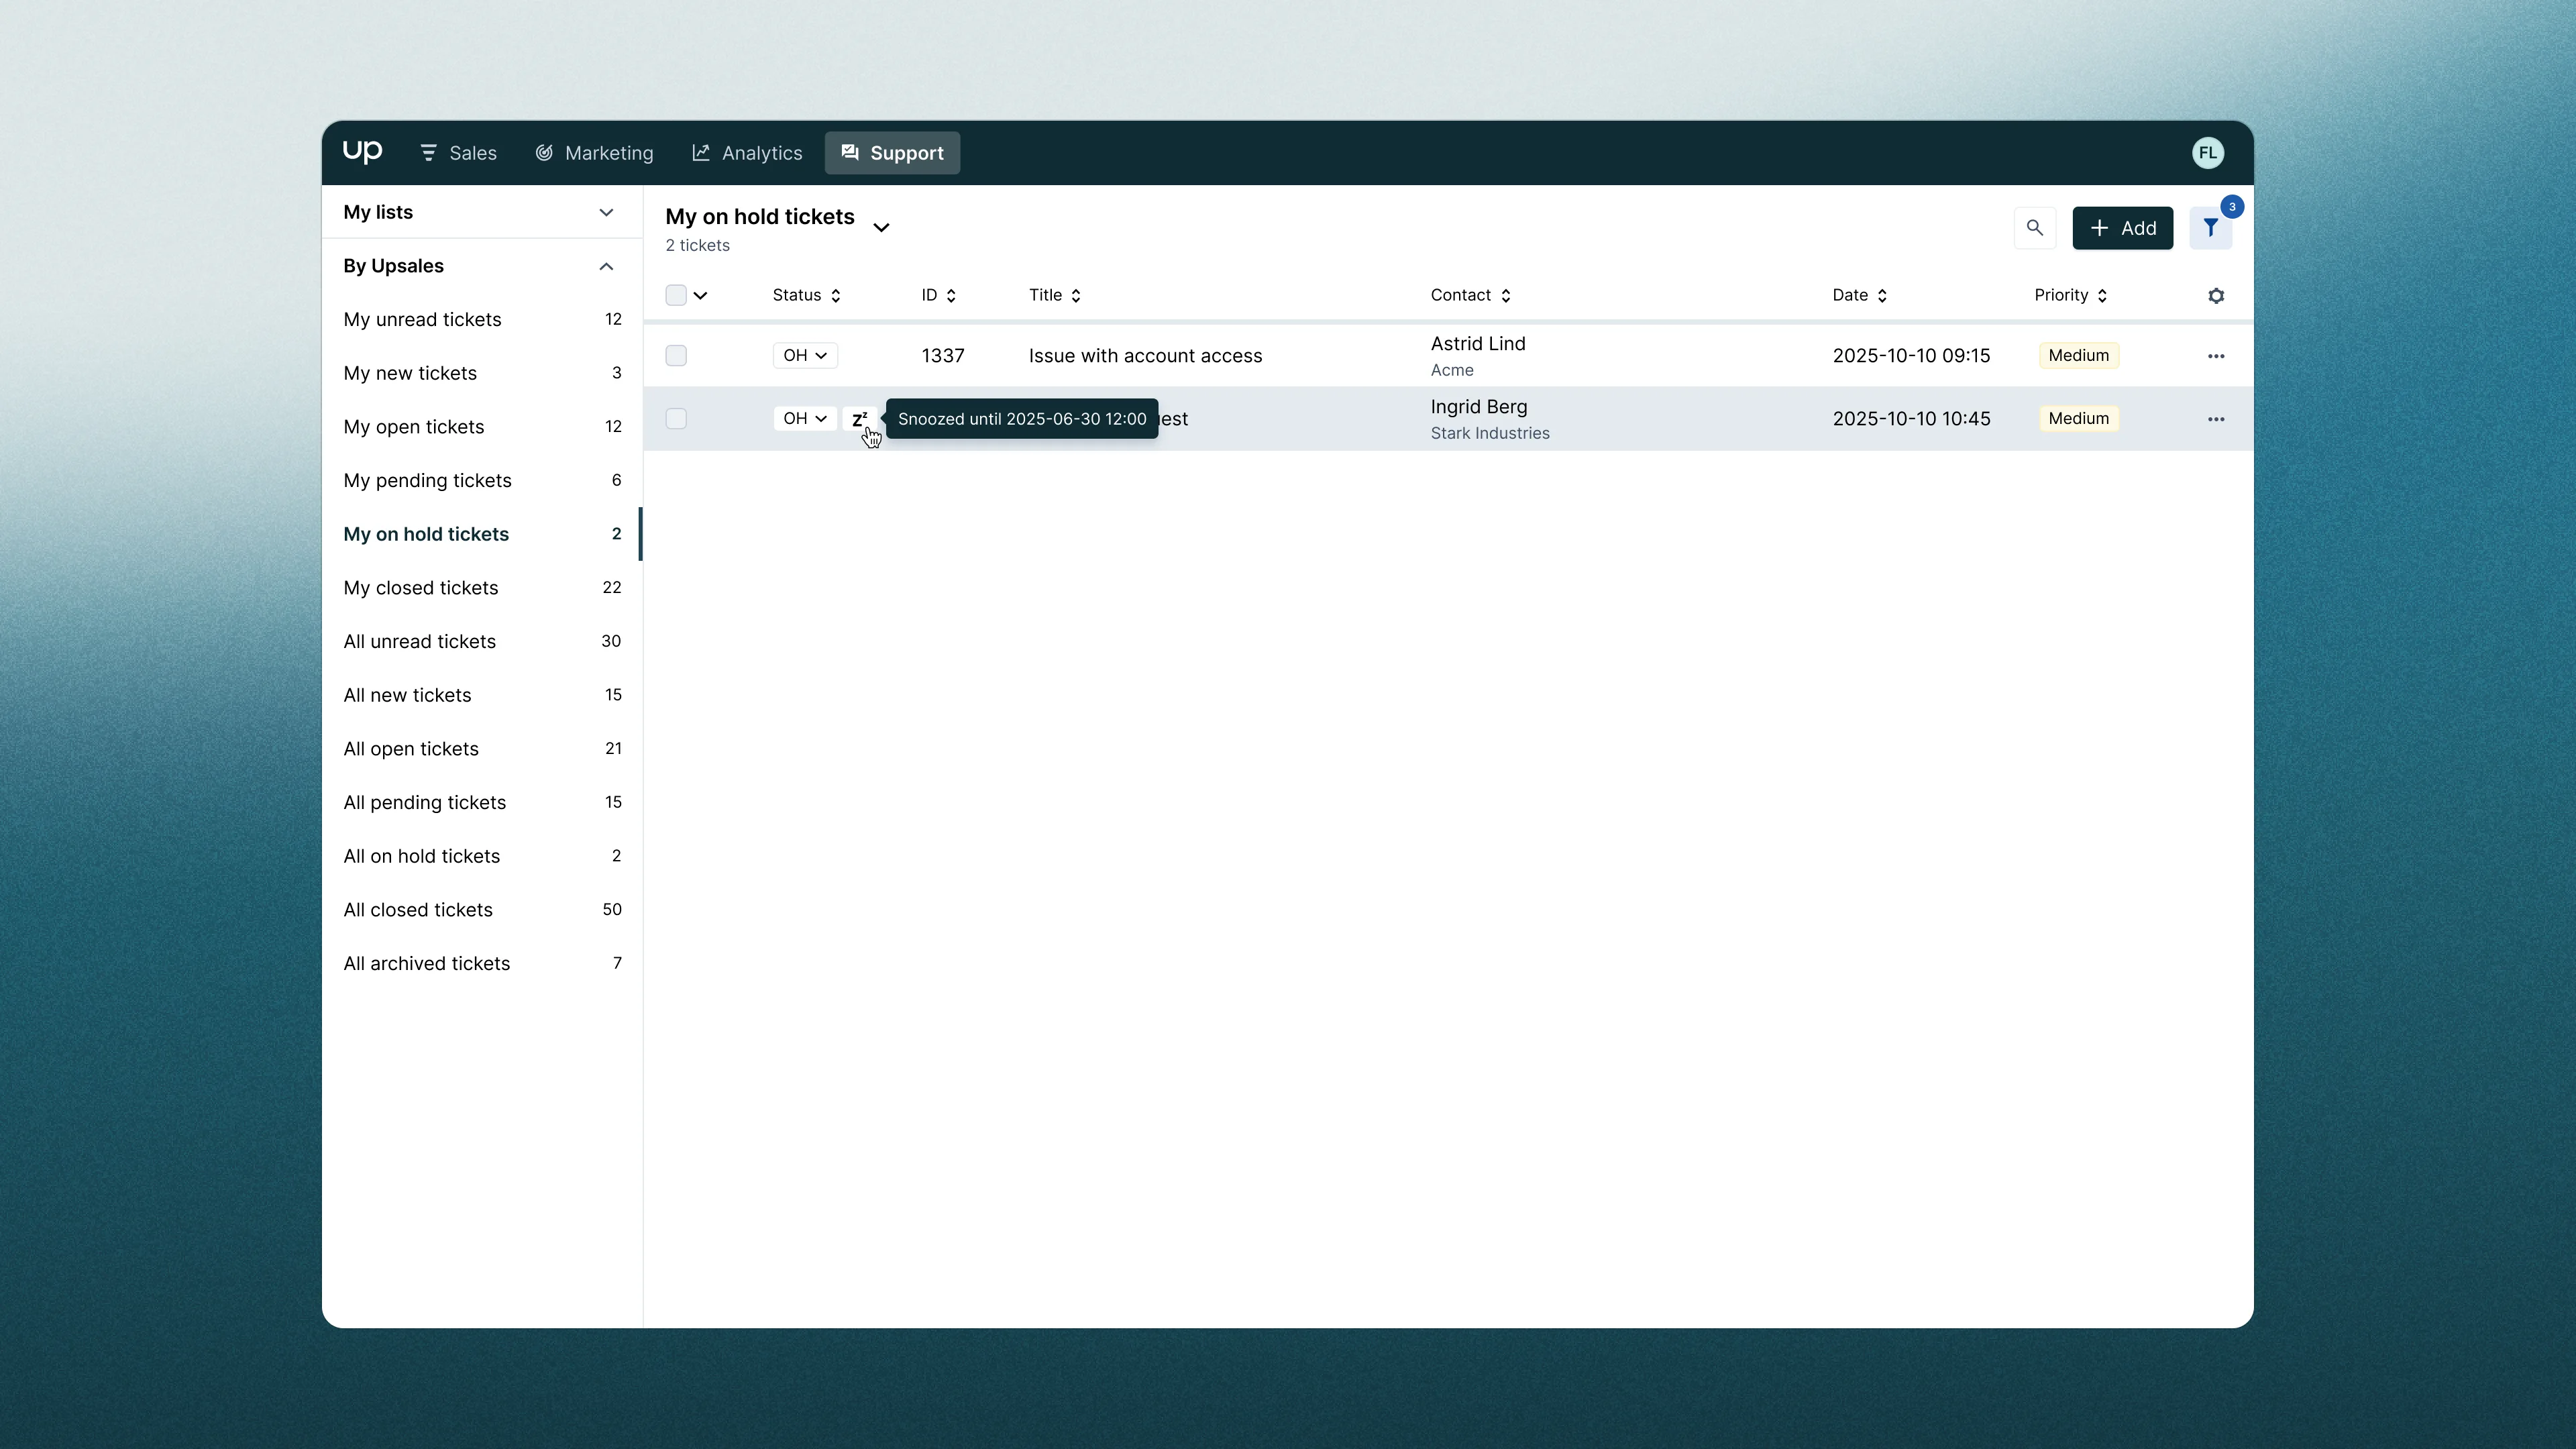The width and height of the screenshot is (2576, 1449).
Task: Open My open tickets list
Action: pyautogui.click(x=481, y=427)
